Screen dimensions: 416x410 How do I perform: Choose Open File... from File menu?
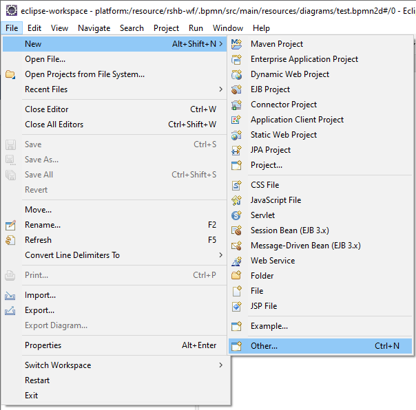pos(114,59)
